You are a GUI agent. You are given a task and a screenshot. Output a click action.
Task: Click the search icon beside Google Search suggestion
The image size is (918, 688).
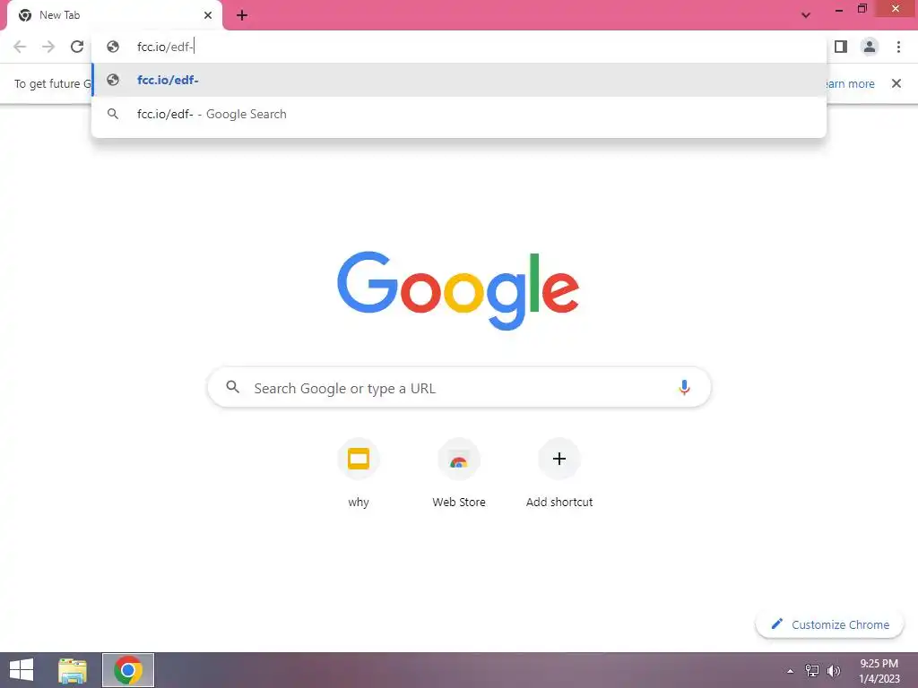click(113, 114)
